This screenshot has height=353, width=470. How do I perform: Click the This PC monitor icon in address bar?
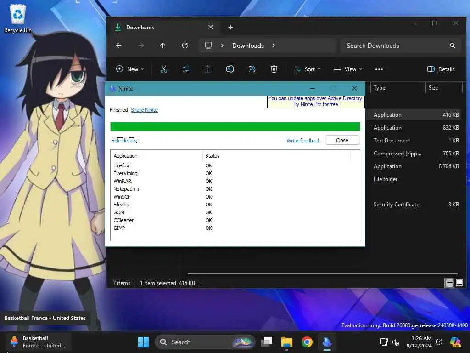(x=208, y=46)
